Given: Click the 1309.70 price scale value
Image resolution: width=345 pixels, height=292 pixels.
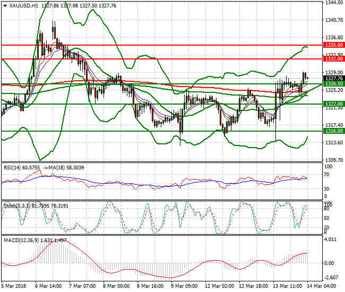Looking at the screenshot, I should [334, 160].
